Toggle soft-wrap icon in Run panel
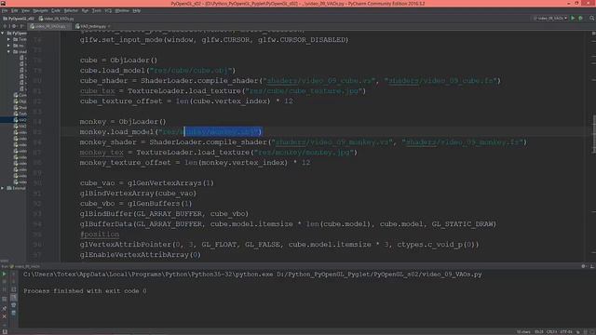Screen dimensions: 596x335 coord(13,289)
